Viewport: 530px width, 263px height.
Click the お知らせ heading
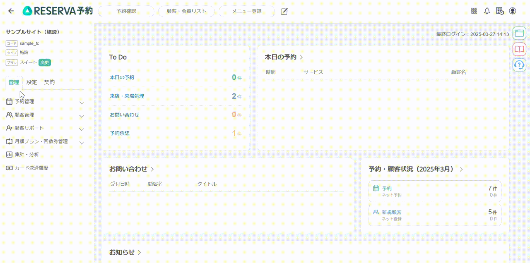pos(122,252)
